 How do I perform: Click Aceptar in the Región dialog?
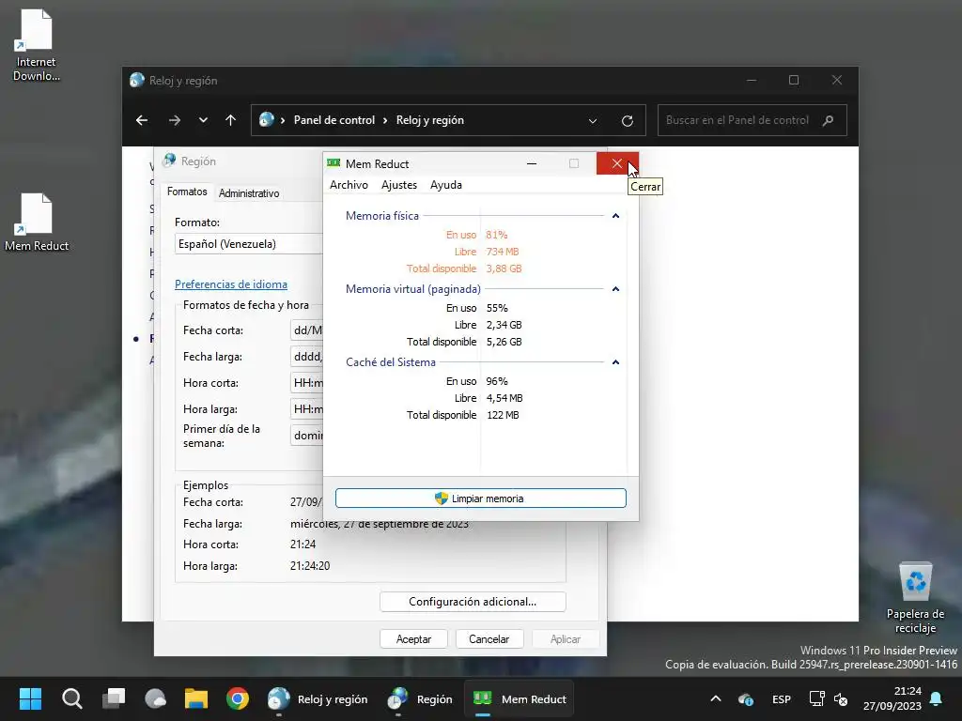(413, 638)
